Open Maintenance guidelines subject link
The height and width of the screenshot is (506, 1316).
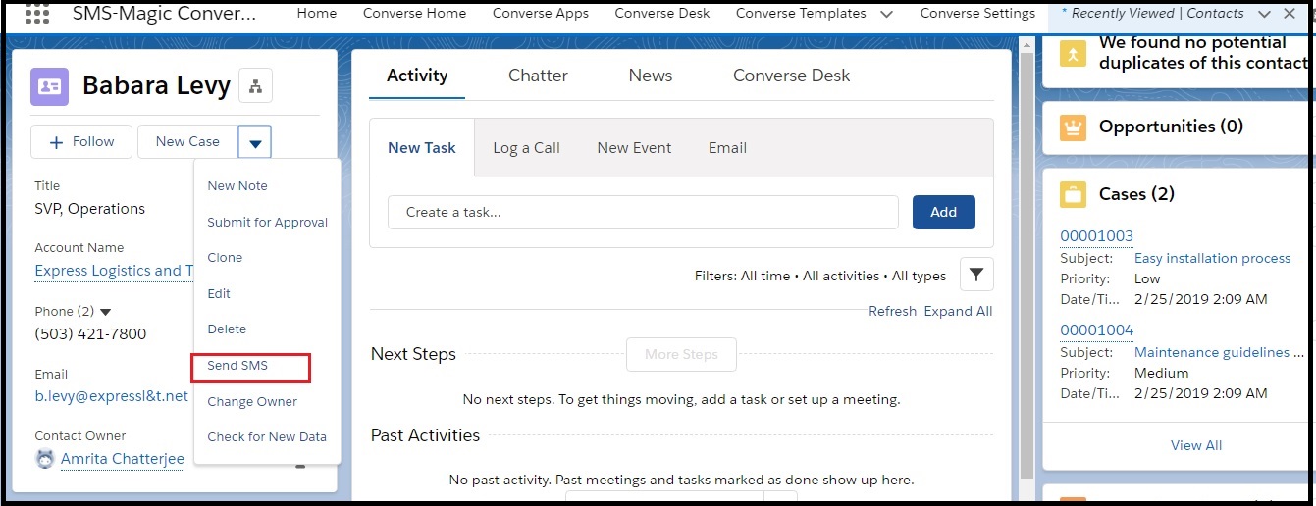[1219, 352]
